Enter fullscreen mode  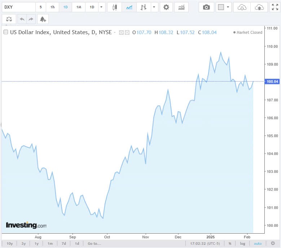point(275,7)
